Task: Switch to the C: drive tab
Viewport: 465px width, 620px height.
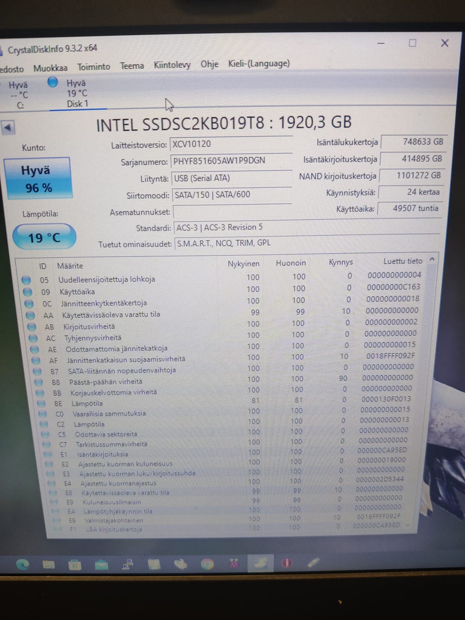Action: [x=19, y=95]
